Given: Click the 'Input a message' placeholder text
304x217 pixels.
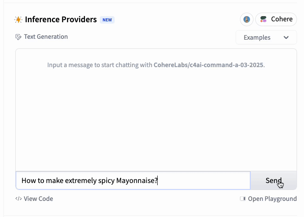Looking at the screenshot, I should pyautogui.click(x=100, y=65).
